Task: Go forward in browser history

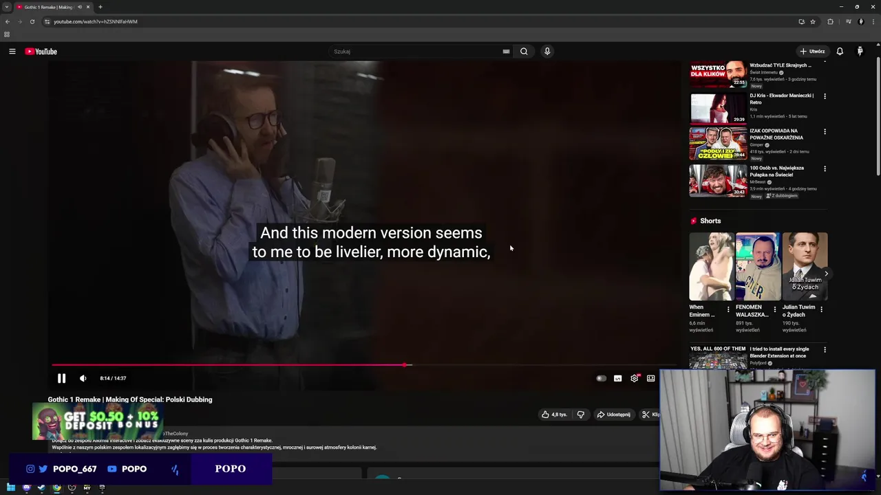Action: pos(19,21)
